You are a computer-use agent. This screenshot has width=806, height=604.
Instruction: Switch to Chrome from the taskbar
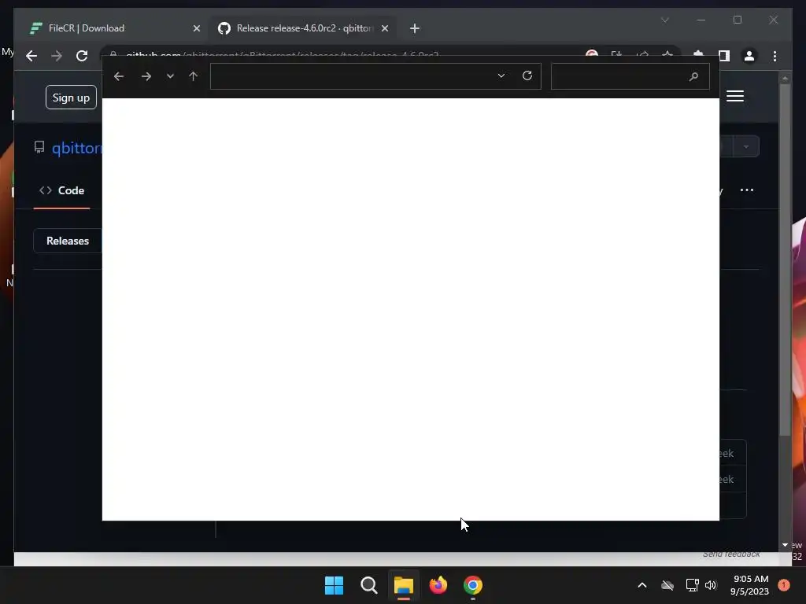pos(473,585)
